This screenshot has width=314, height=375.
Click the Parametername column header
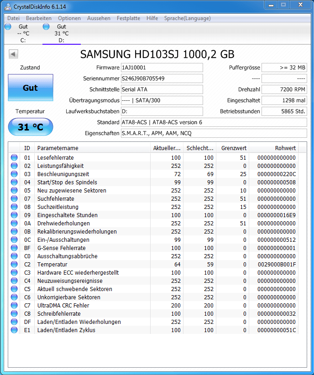(x=92, y=148)
